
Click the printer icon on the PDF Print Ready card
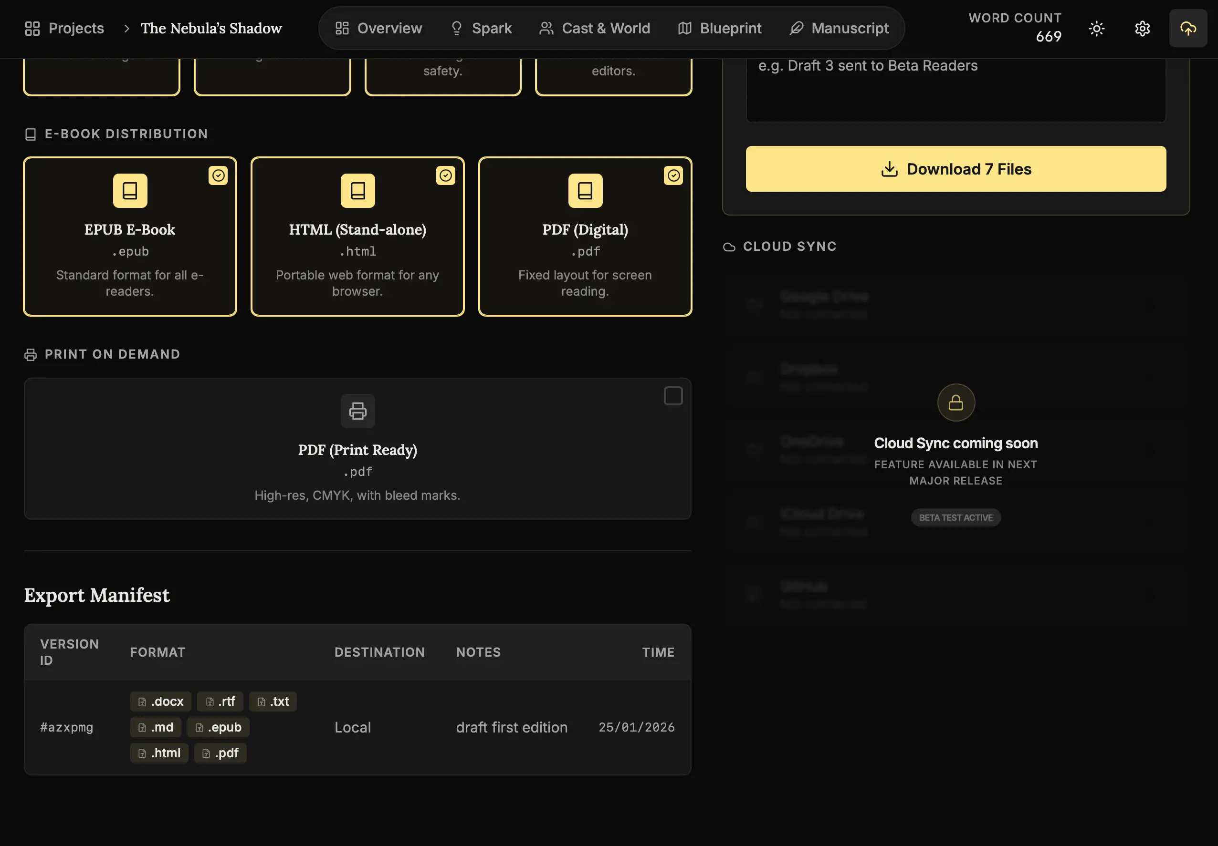pos(357,411)
